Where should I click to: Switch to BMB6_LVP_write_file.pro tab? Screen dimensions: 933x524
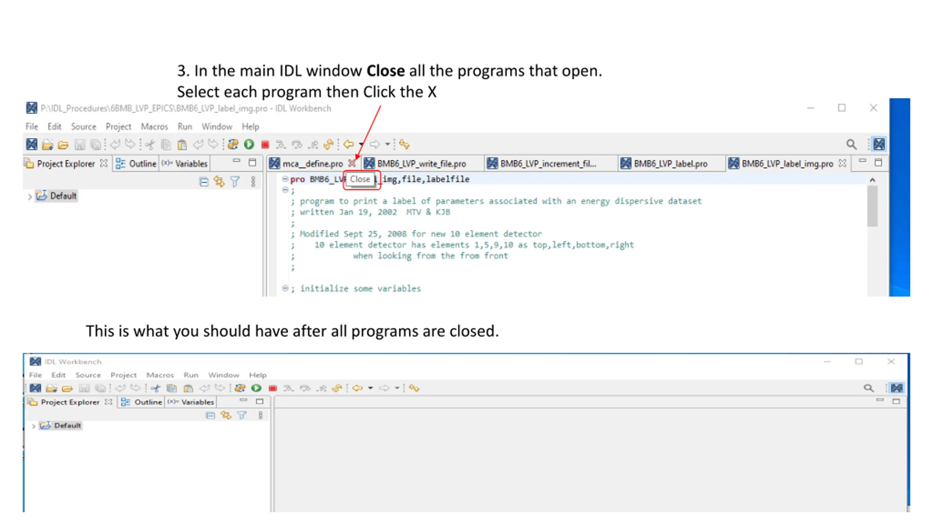421,164
